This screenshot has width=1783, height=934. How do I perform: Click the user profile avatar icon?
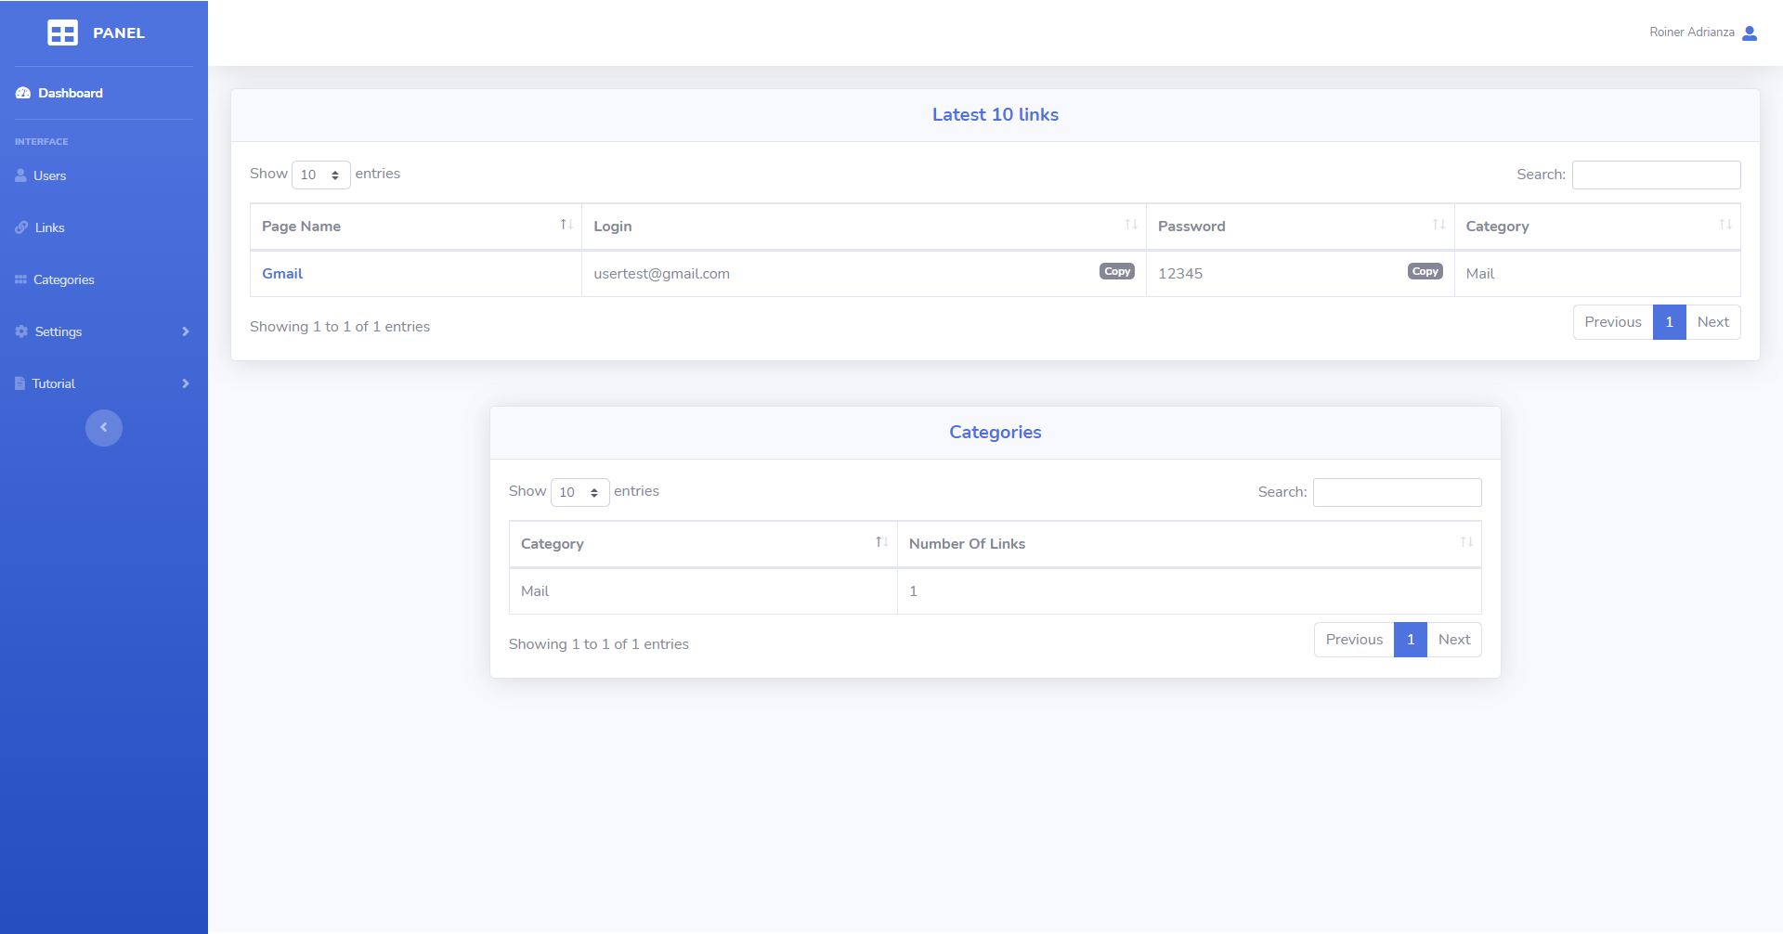pos(1750,33)
